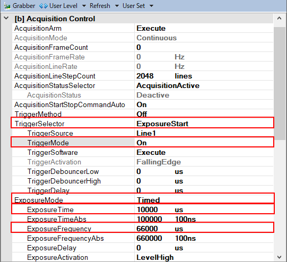The image size is (287, 262).
Task: Click the vertical scrollbar thumb
Action: point(280,83)
